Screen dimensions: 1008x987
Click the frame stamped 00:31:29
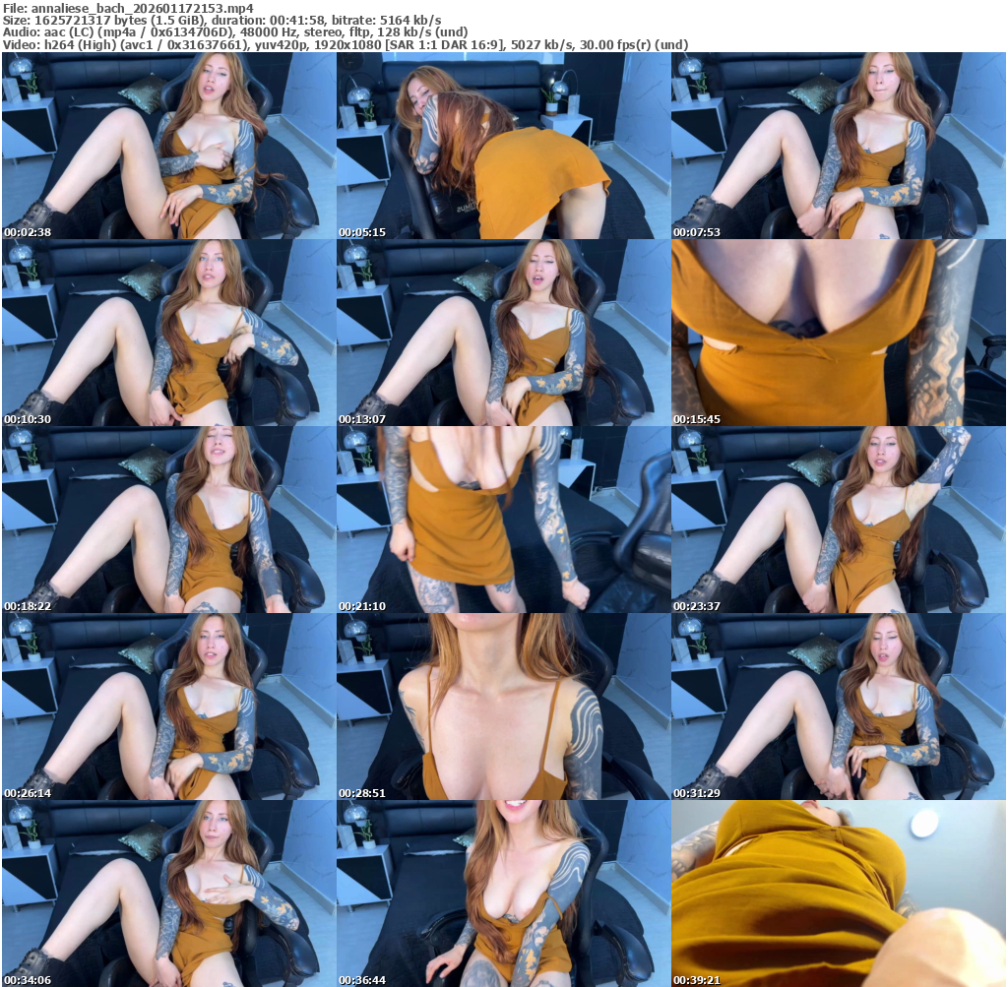coord(838,707)
